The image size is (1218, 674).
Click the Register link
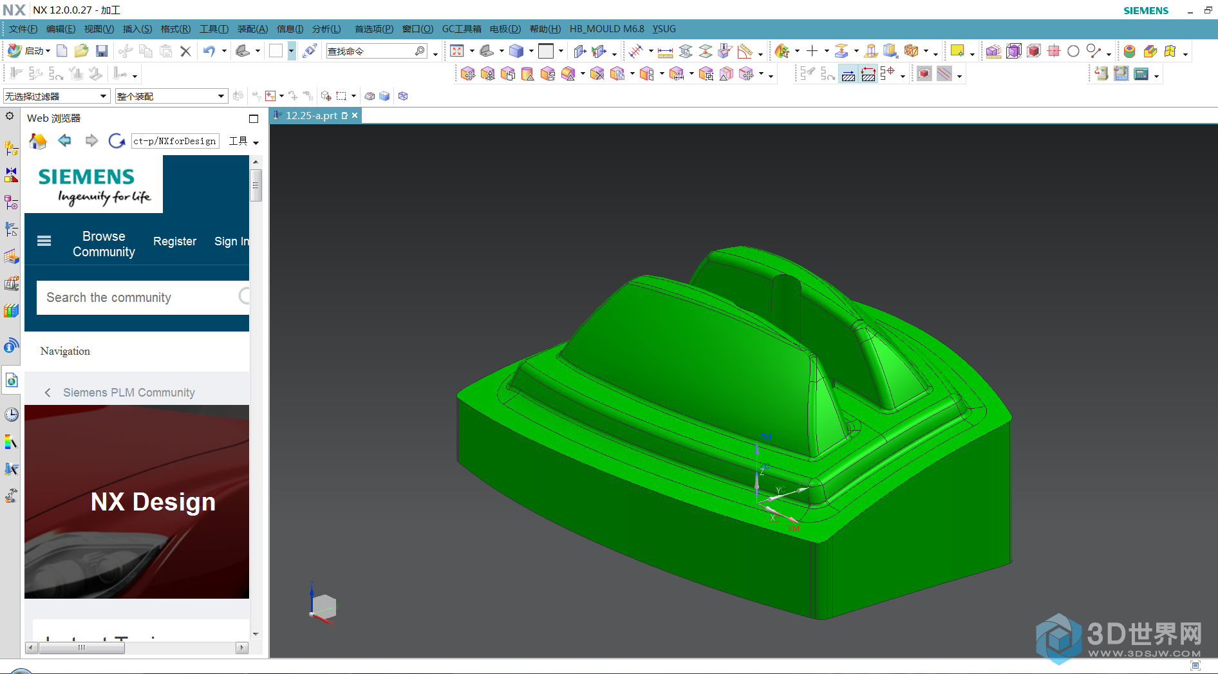click(x=174, y=241)
